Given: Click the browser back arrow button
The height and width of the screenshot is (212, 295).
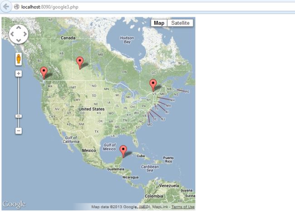Looking at the screenshot, I should click(6, 7).
